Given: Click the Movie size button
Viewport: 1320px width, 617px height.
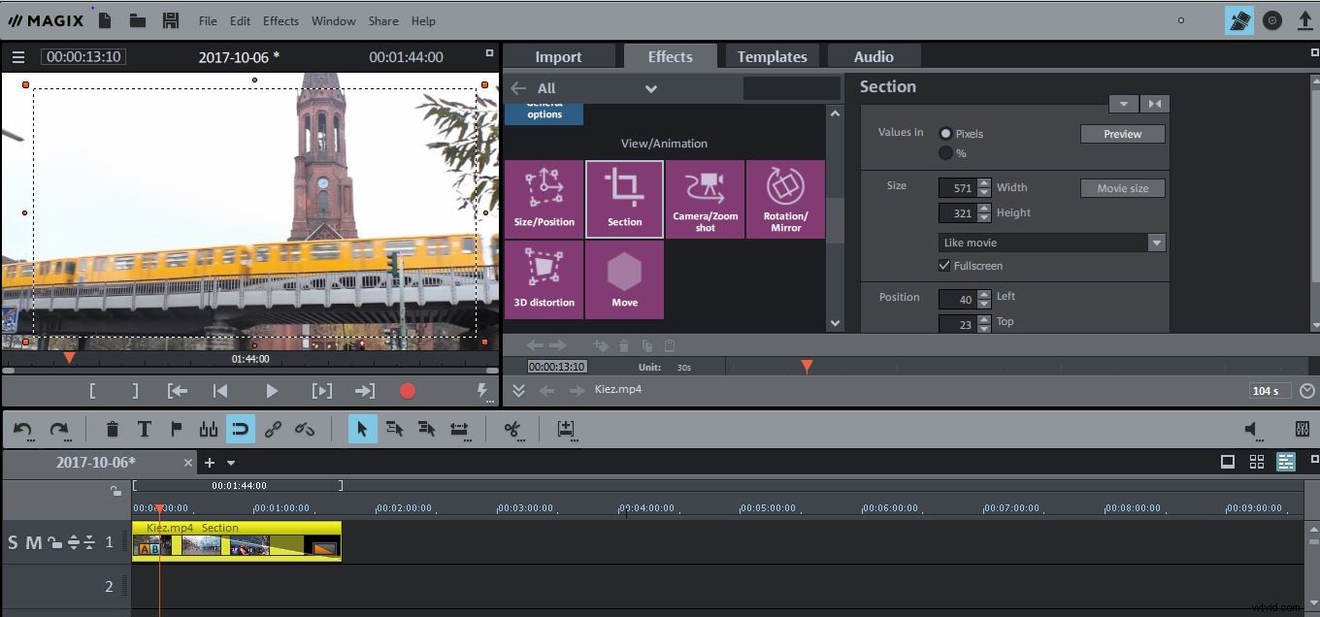Looking at the screenshot, I should [1122, 187].
